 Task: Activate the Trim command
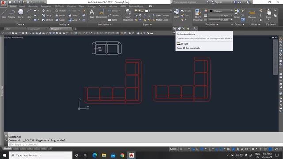click(x=73, y=11)
